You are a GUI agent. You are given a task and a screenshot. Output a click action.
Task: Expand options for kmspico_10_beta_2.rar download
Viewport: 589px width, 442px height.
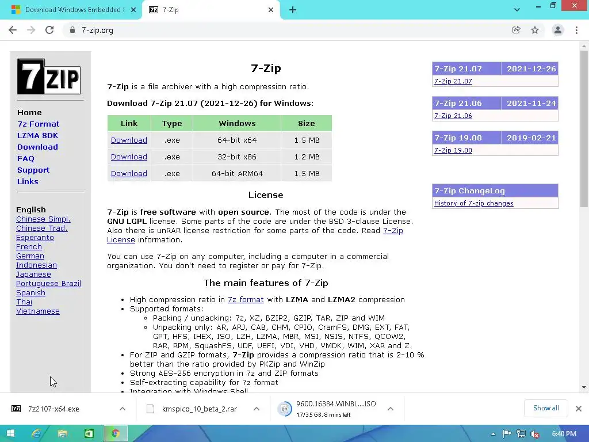[x=257, y=409]
